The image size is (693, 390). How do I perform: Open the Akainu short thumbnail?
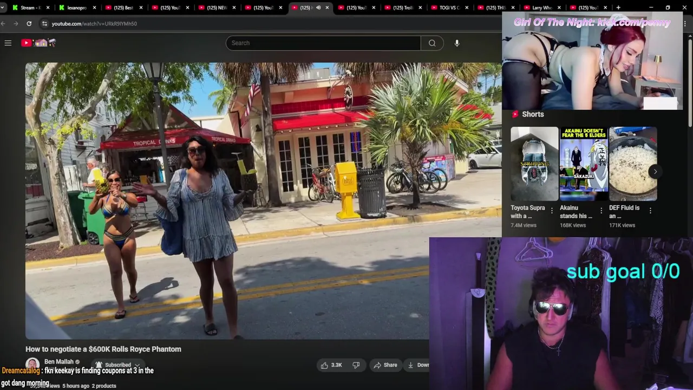[584, 164]
